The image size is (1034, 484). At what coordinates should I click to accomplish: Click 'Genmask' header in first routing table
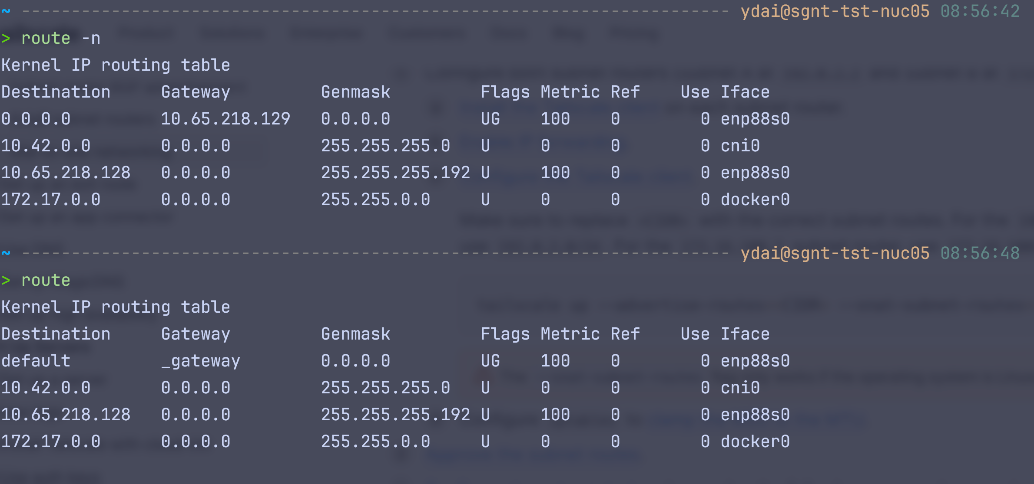coord(355,92)
